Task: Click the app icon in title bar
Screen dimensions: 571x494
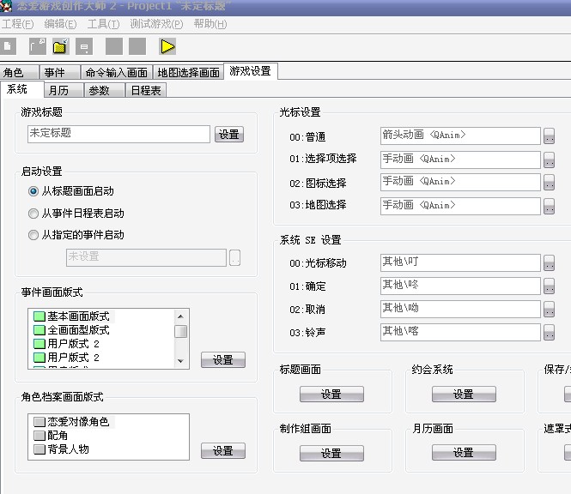Action: point(6,5)
